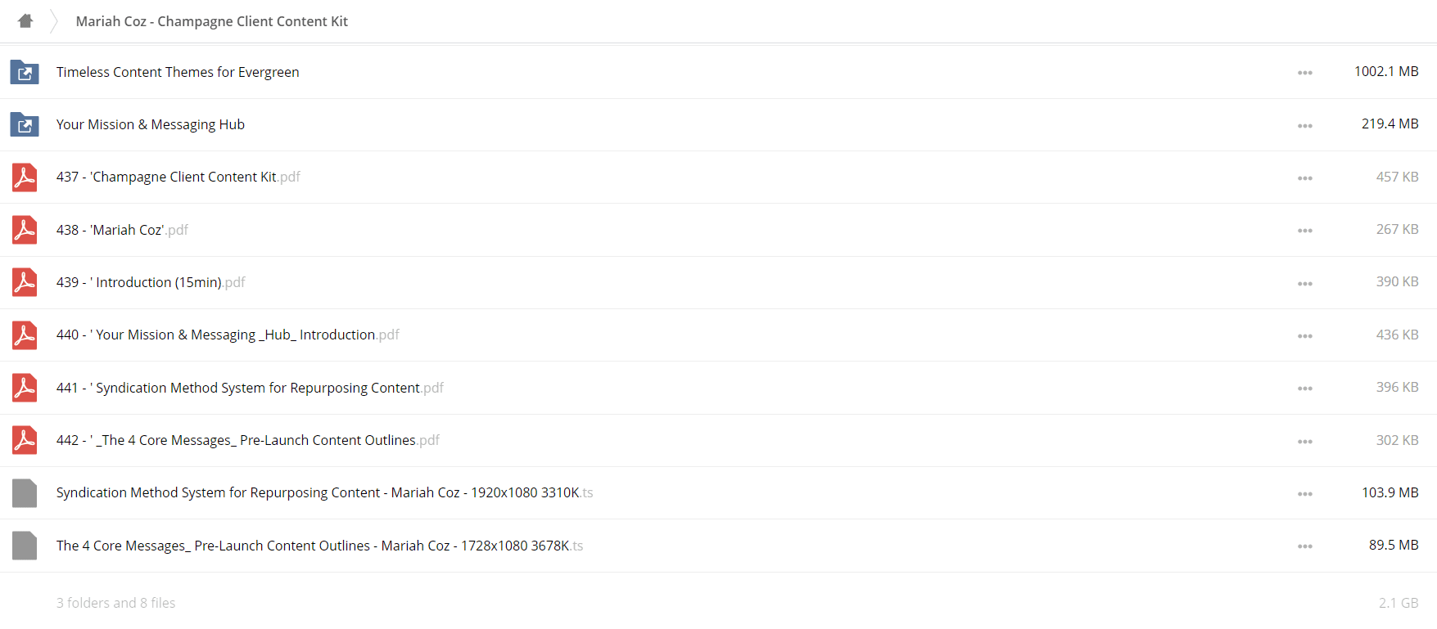Image resolution: width=1437 pixels, height=629 pixels.
Task: Select the Mariah Coz breadcrumb title
Action: [x=212, y=21]
